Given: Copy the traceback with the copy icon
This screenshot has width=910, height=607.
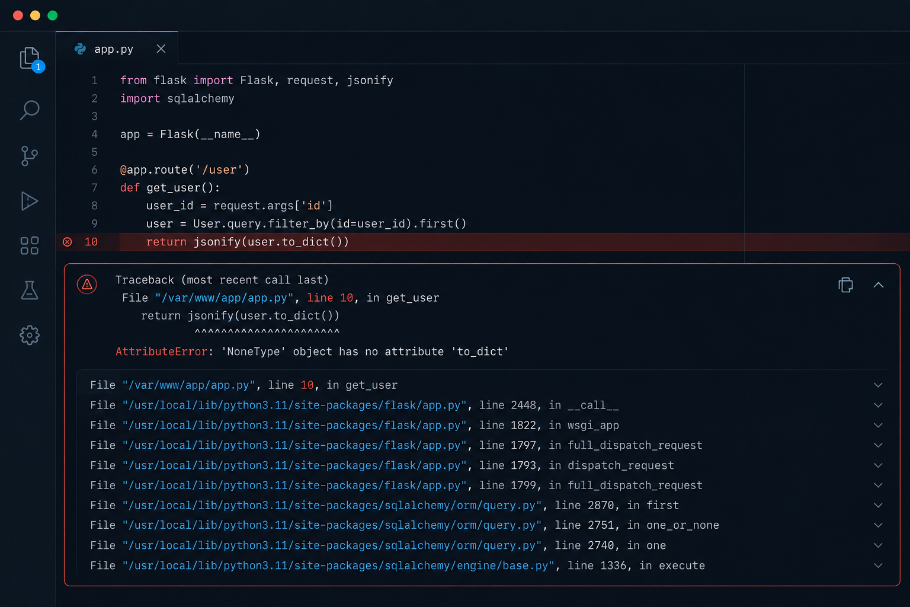Looking at the screenshot, I should point(845,285).
